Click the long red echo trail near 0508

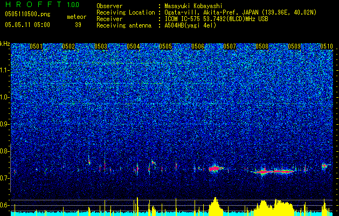pyautogui.click(x=273, y=172)
